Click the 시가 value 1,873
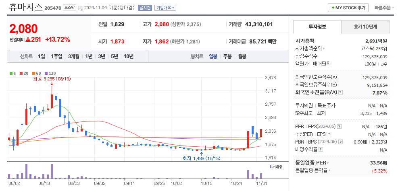This screenshot has height=191, width=400. pos(117,41)
